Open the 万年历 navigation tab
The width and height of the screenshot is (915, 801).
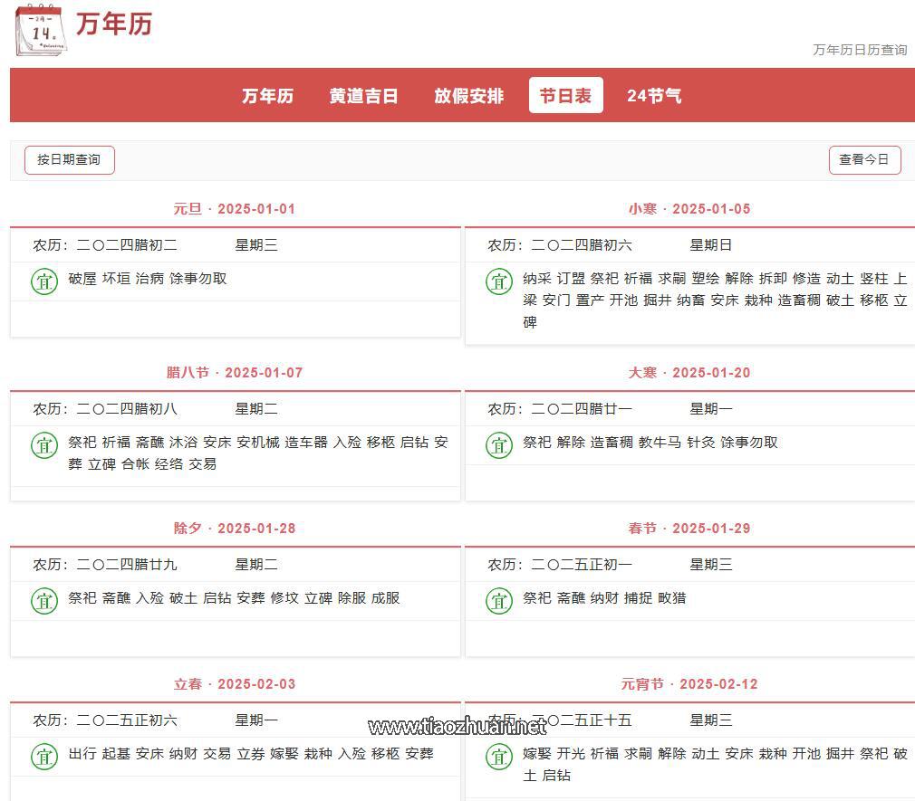[x=267, y=96]
